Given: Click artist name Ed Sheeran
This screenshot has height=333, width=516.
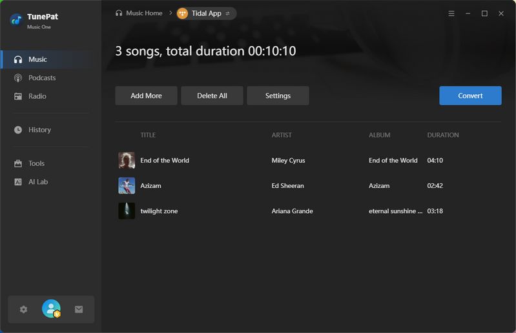Looking at the screenshot, I should [287, 186].
